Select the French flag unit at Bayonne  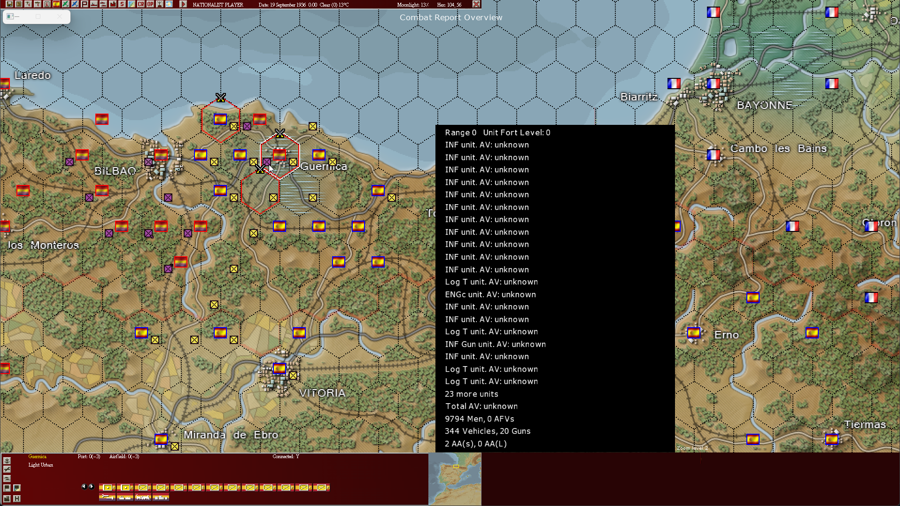[714, 84]
